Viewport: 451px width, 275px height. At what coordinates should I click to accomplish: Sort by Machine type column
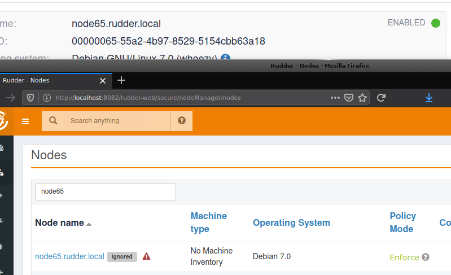(x=209, y=222)
